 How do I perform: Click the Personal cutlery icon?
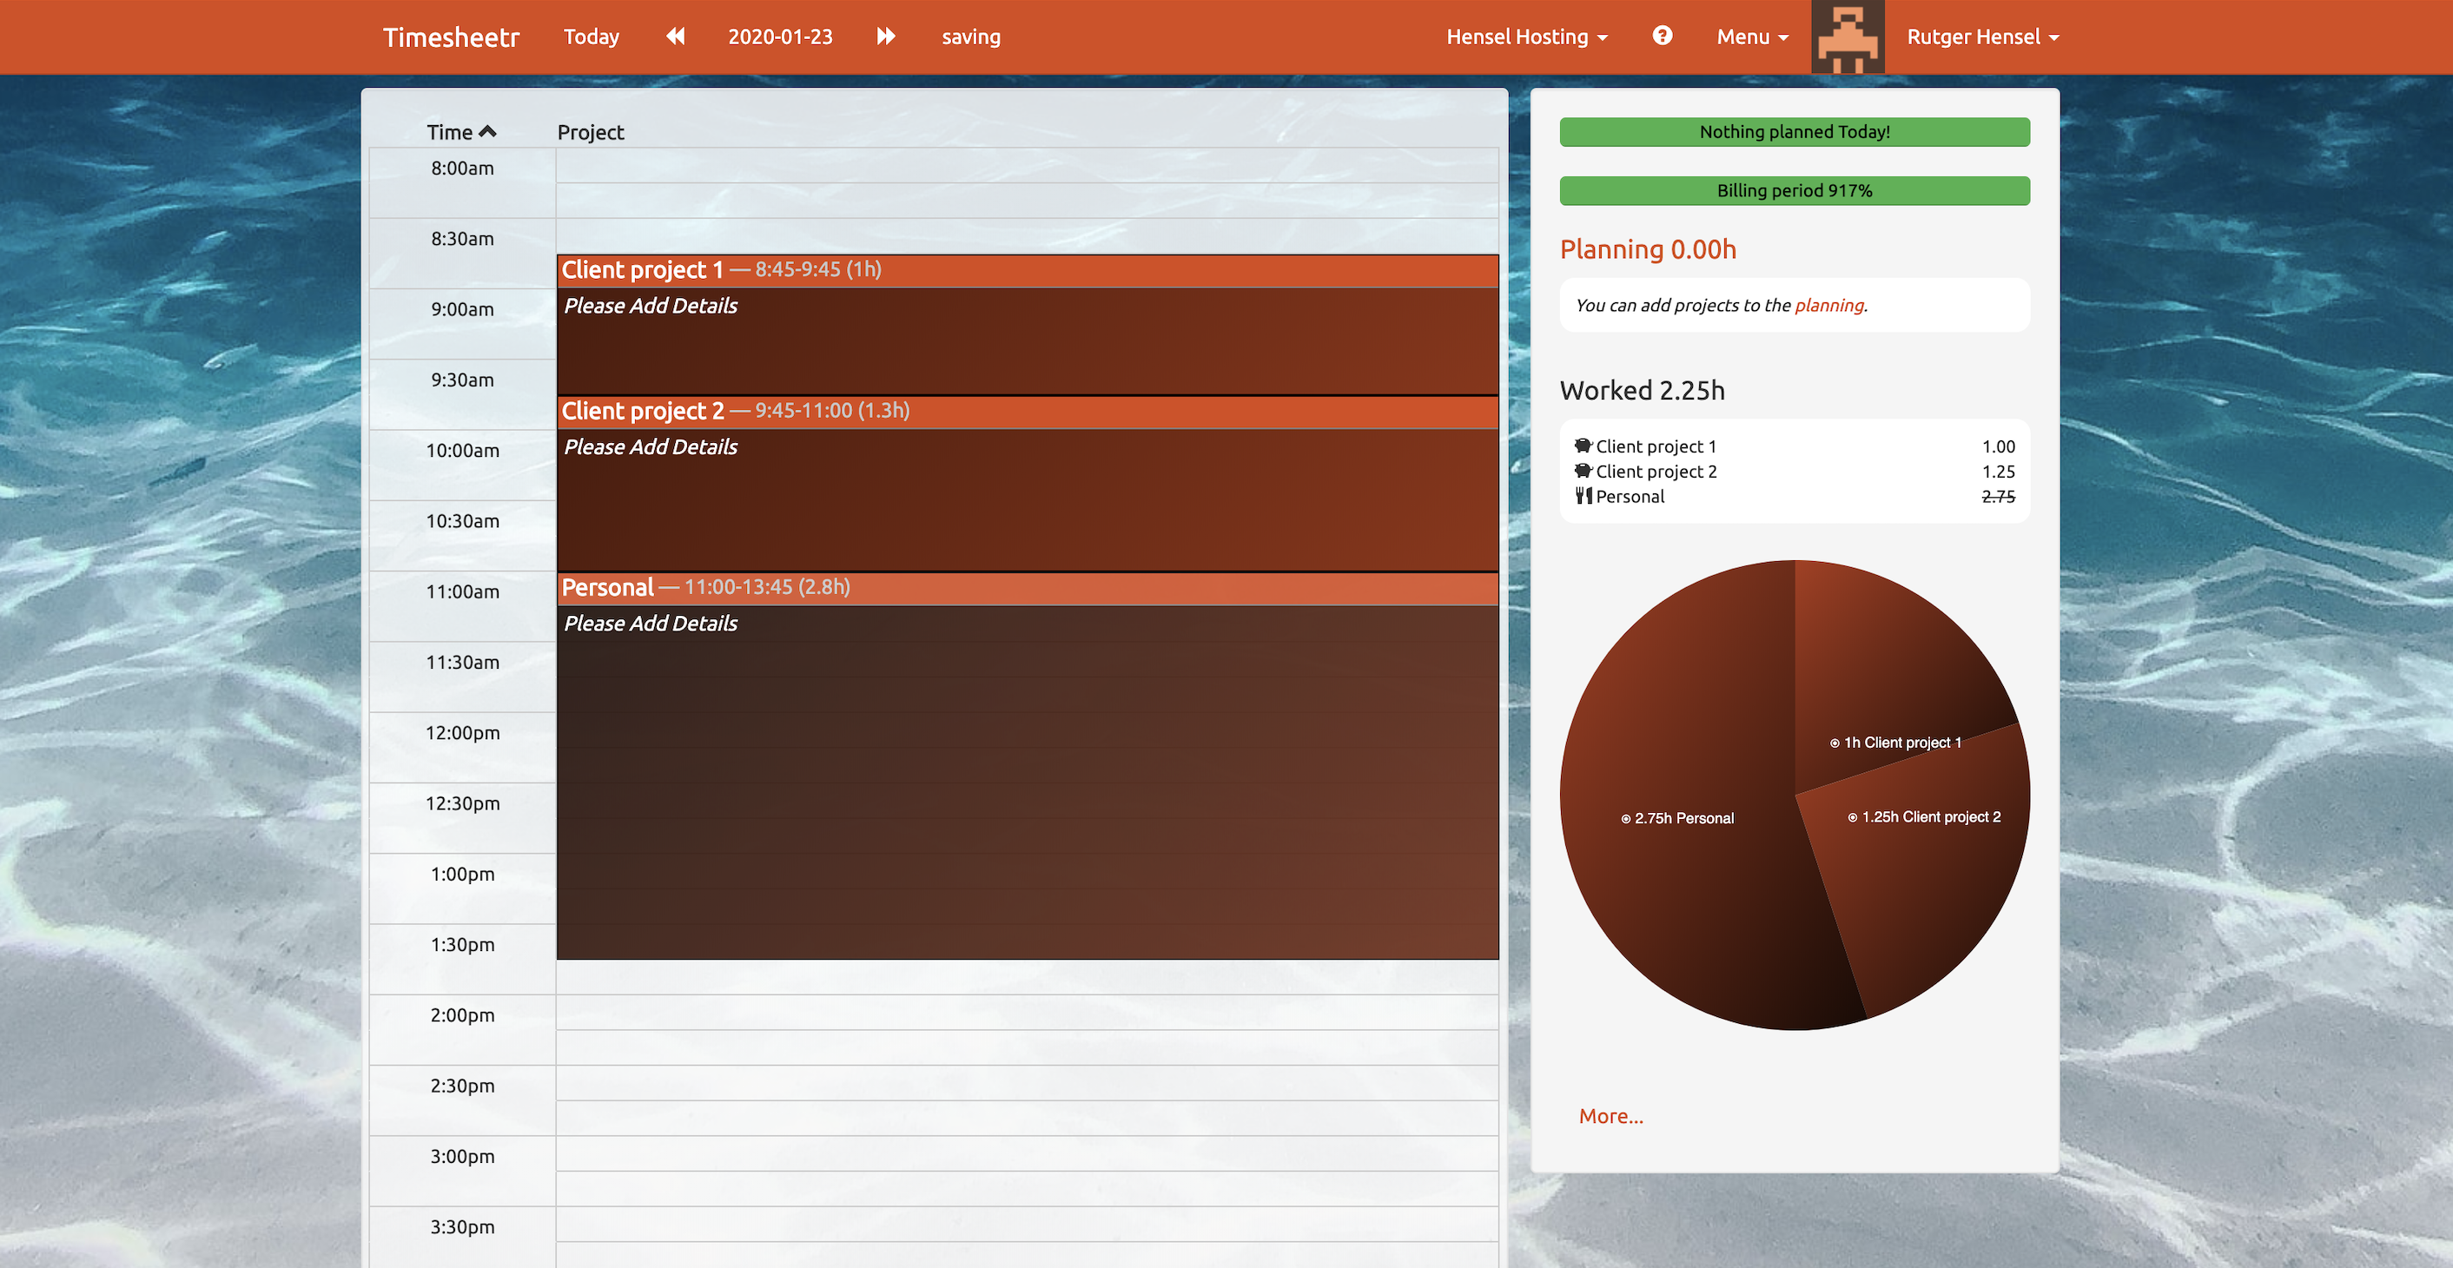(x=1583, y=495)
